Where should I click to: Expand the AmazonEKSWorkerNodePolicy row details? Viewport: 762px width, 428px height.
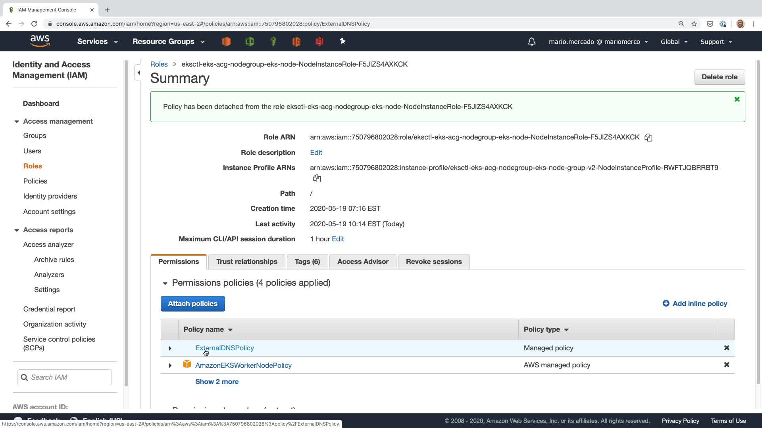(170, 365)
